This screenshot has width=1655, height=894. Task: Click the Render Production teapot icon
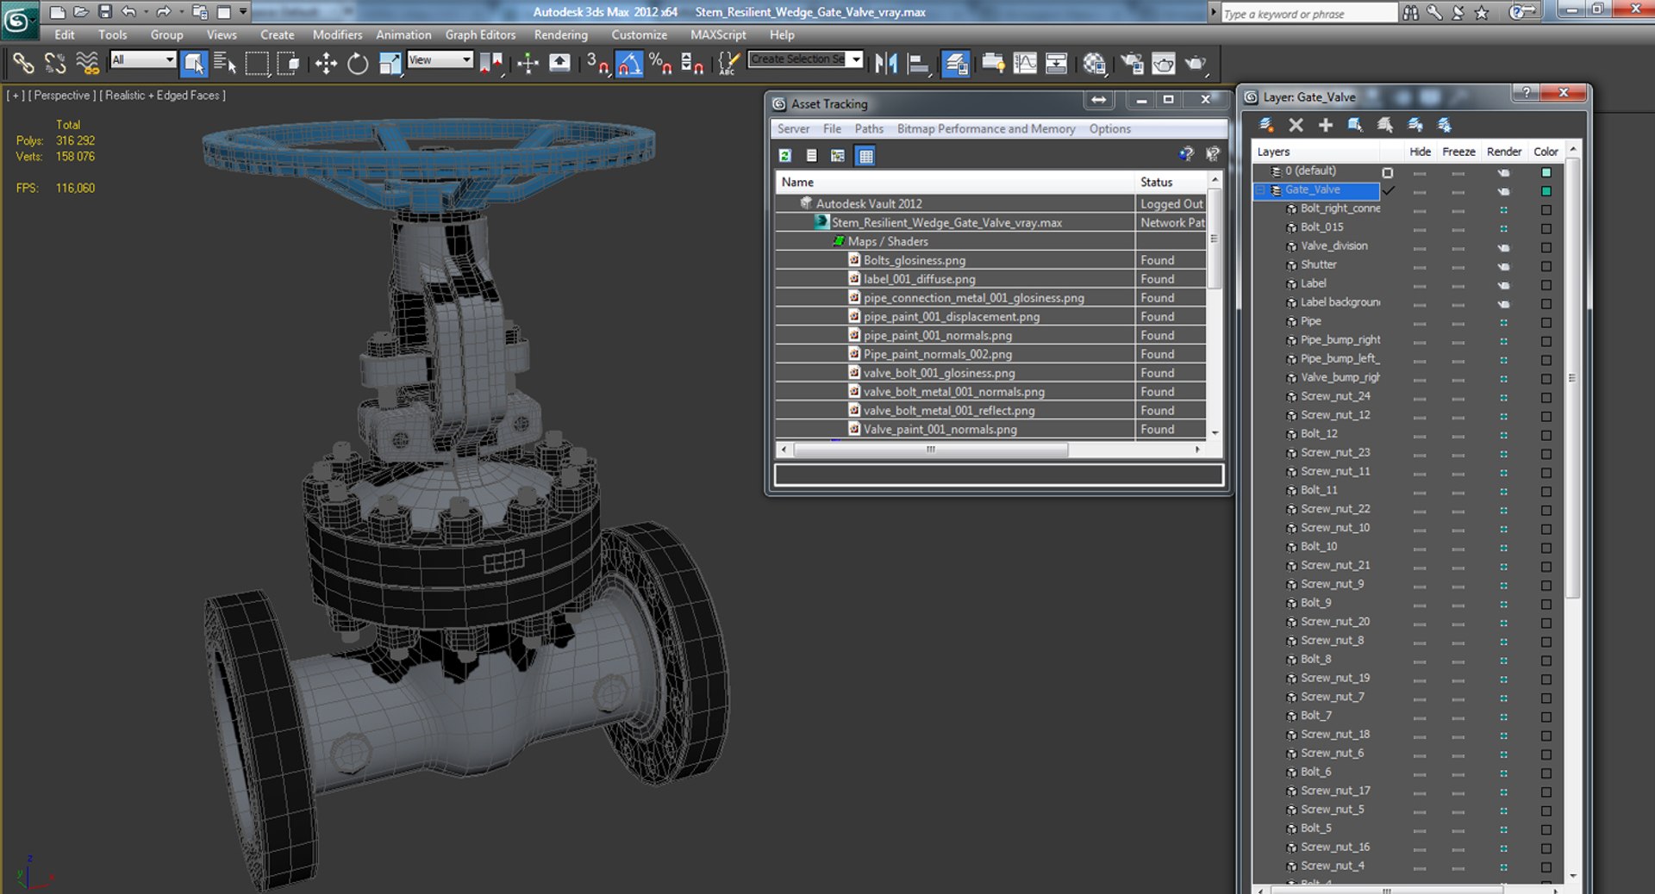coord(1196,63)
